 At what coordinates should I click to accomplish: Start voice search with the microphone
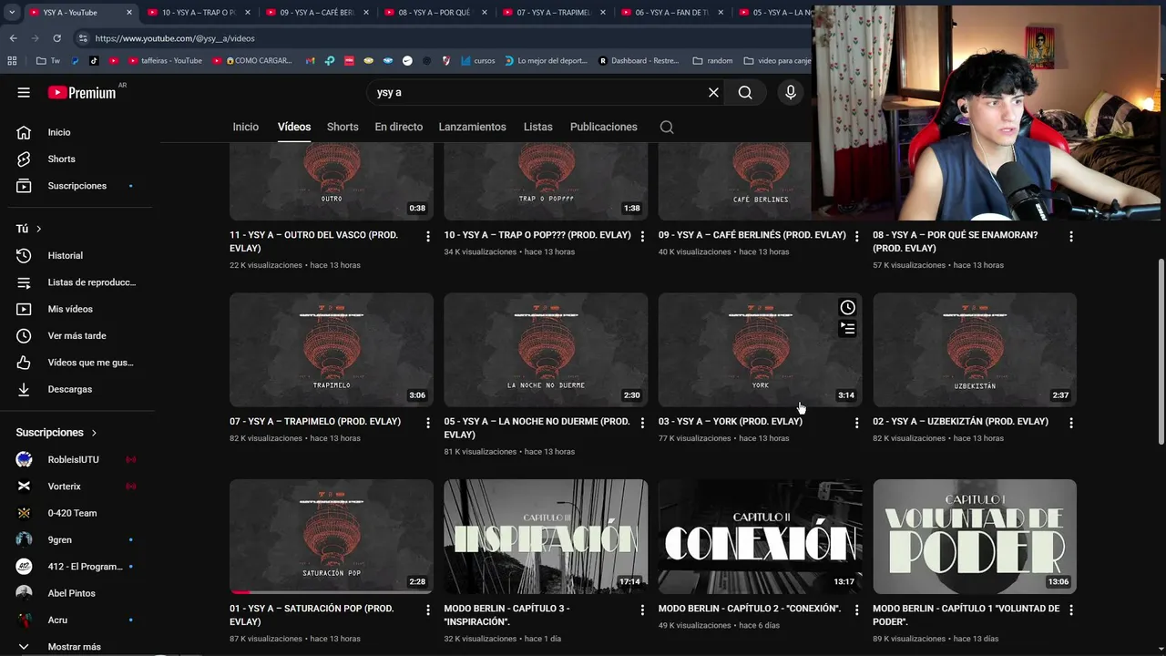click(790, 92)
